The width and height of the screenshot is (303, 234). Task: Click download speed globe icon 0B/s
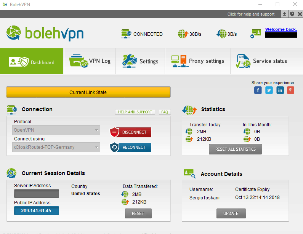(221, 34)
